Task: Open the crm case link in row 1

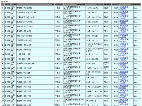Action: (x=123, y=13)
